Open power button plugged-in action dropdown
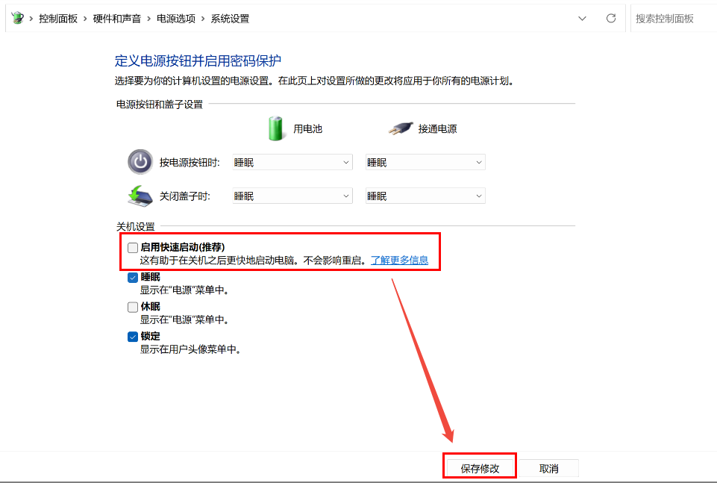 click(425, 163)
